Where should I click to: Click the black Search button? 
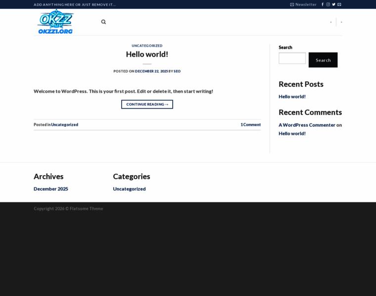coord(323,60)
